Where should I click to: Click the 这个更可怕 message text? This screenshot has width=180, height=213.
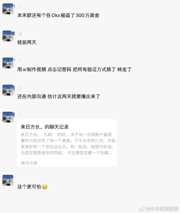29,187
